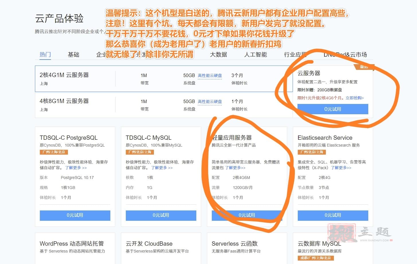Click the Serverless 云函数 card title
The image size is (417, 264).
(234, 244)
